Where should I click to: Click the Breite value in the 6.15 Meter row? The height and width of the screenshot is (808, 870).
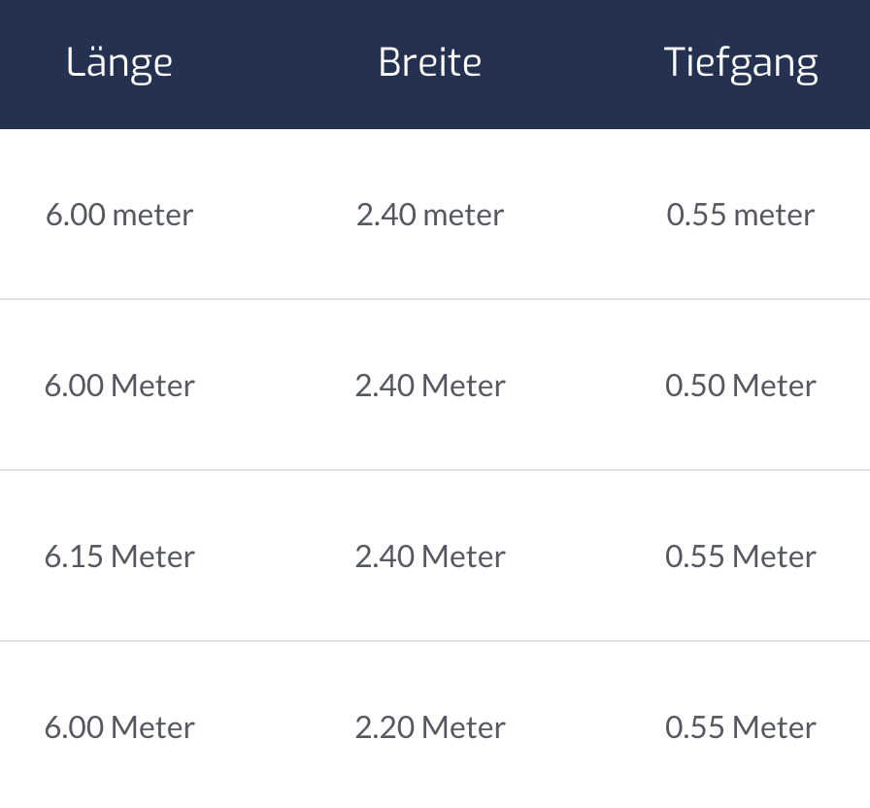pyautogui.click(x=430, y=556)
